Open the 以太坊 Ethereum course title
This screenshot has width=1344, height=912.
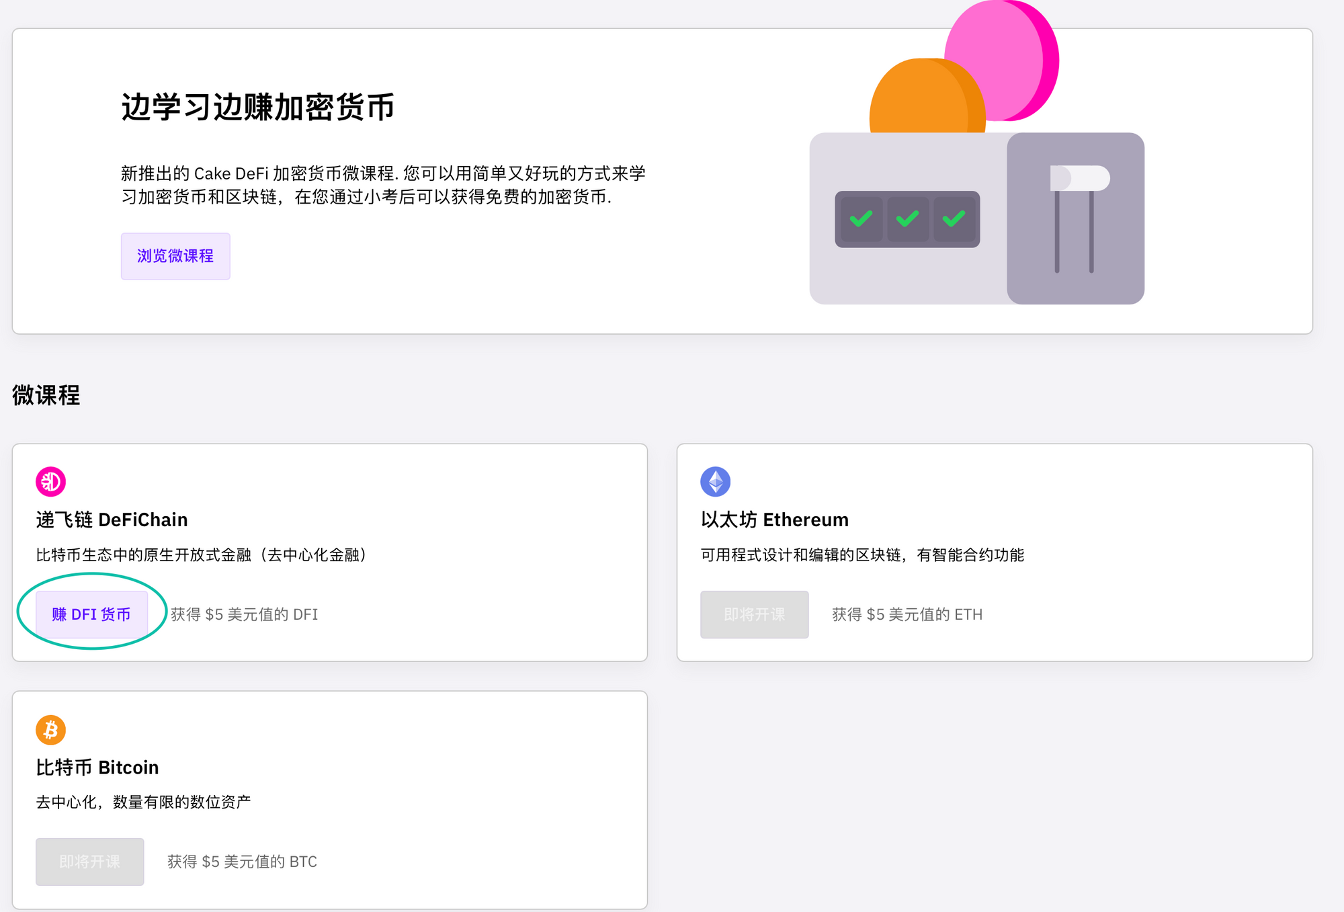click(x=774, y=520)
